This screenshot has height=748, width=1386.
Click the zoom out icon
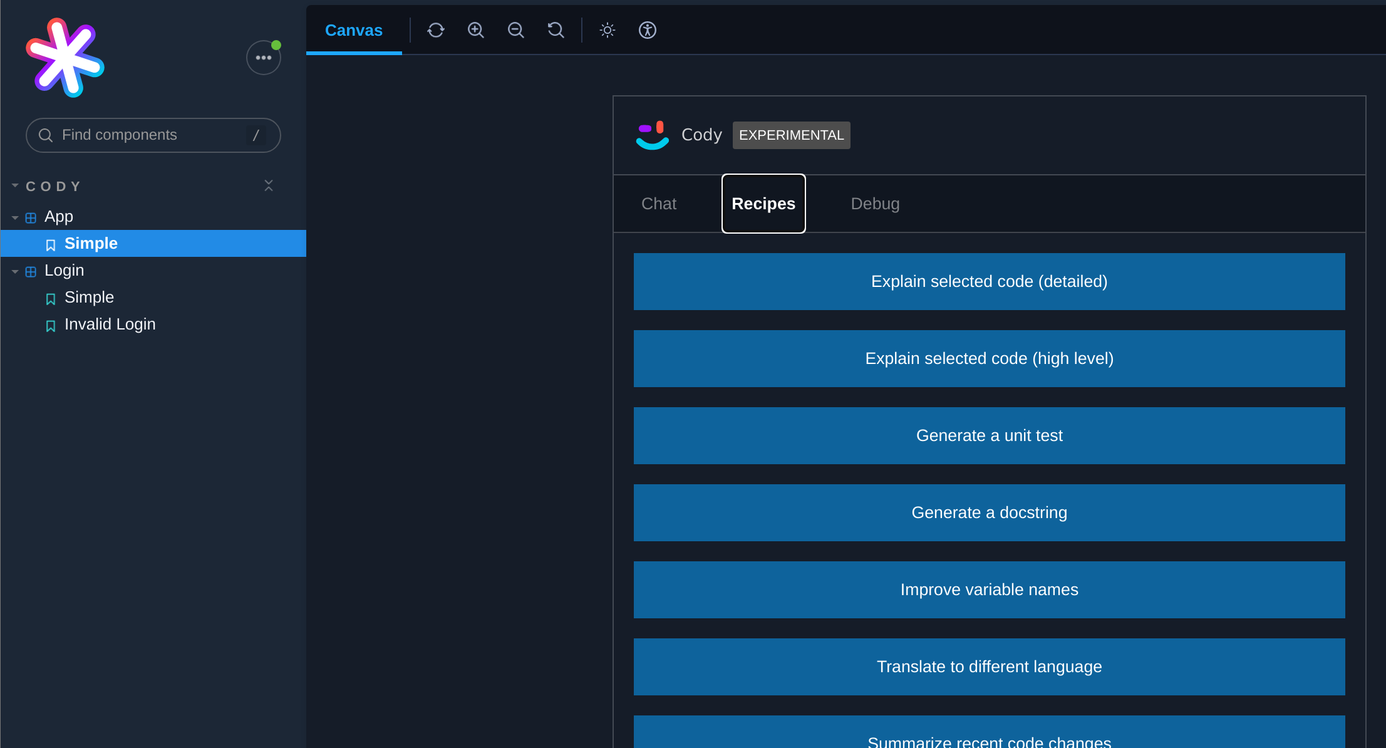pyautogui.click(x=516, y=30)
